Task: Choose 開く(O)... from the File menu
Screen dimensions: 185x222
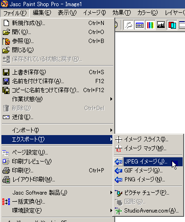Action: tap(58, 32)
